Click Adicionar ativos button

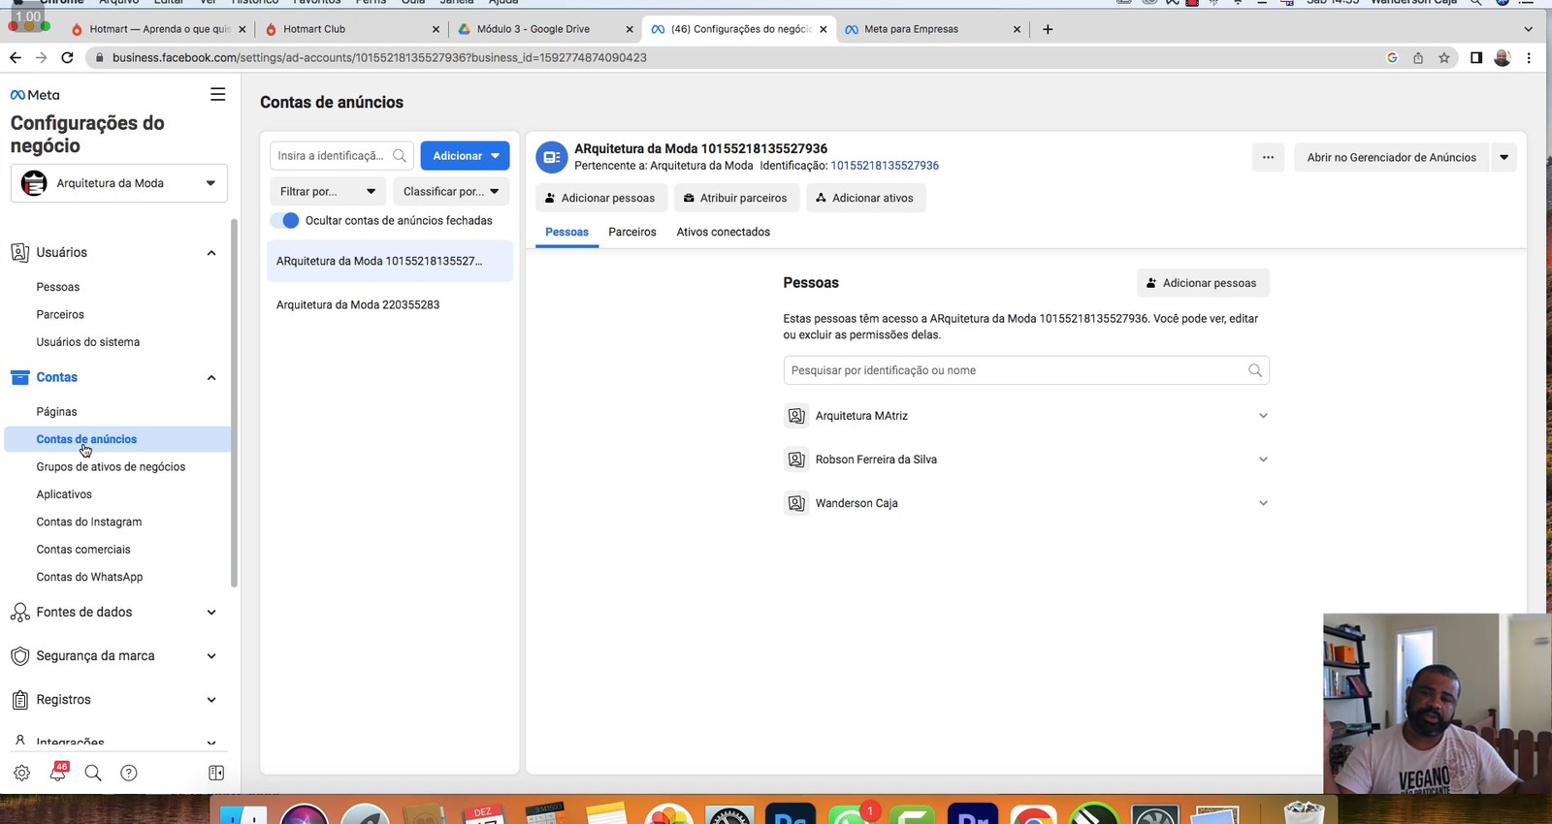point(865,198)
